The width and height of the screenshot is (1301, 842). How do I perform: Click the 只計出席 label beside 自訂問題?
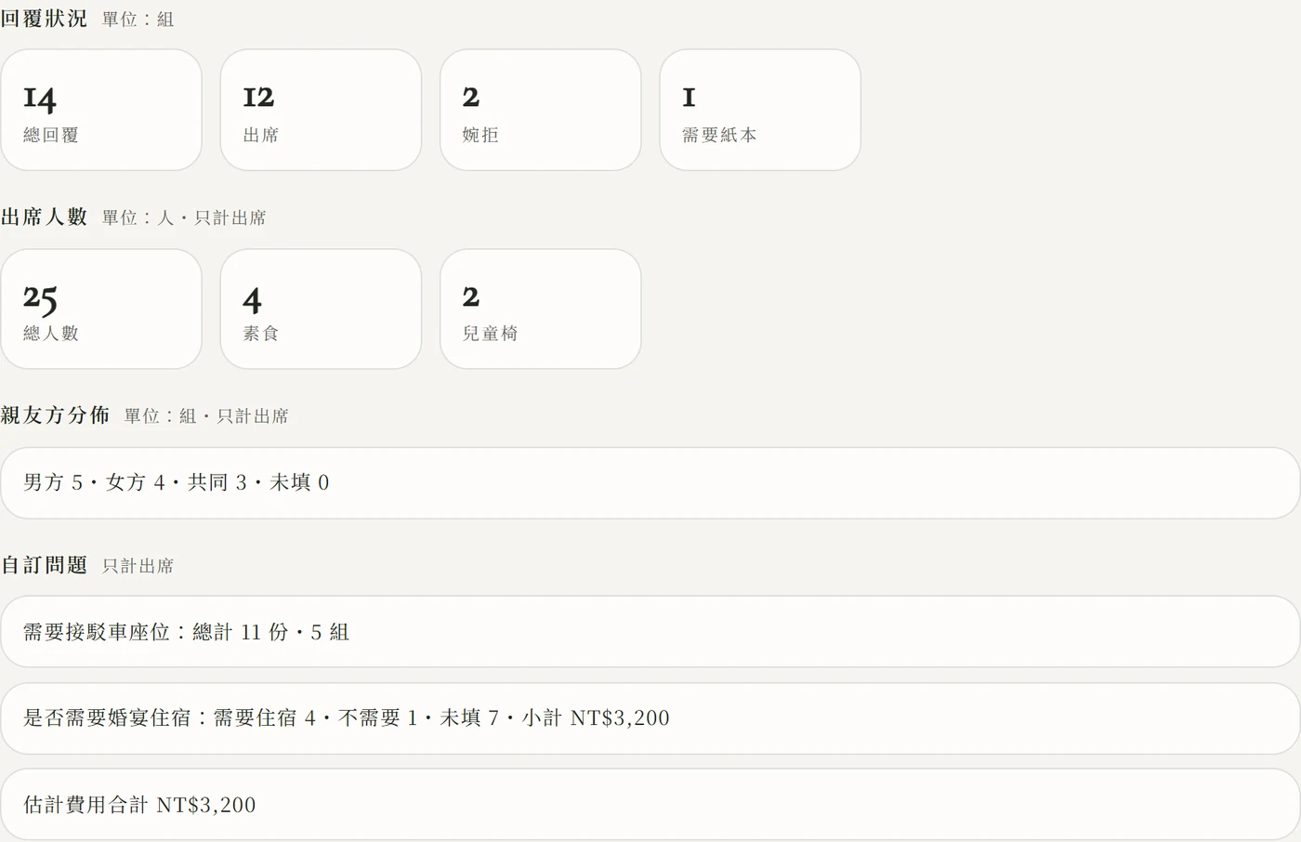pyautogui.click(x=138, y=566)
